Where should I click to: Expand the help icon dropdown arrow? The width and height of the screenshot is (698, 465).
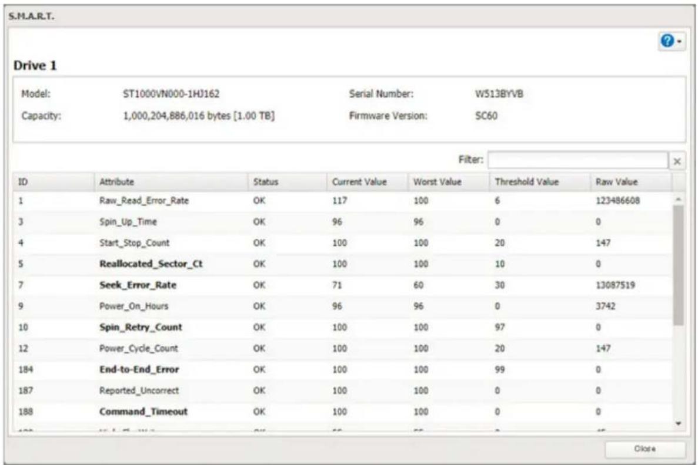[x=679, y=41]
